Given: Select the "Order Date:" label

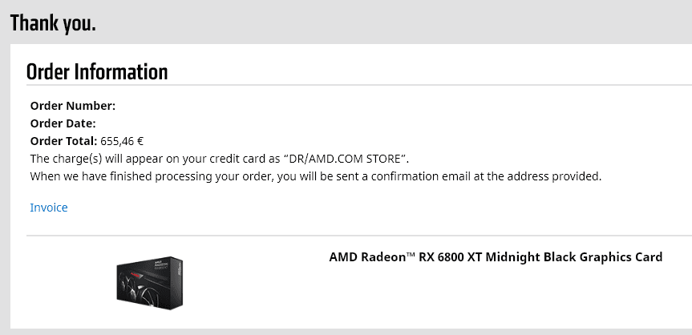Looking at the screenshot, I should 63,123.
